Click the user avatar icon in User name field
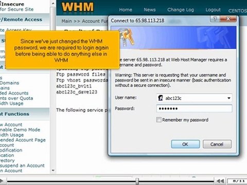Image resolution: width=247 pixels, height=185 pixels. pos(161,98)
